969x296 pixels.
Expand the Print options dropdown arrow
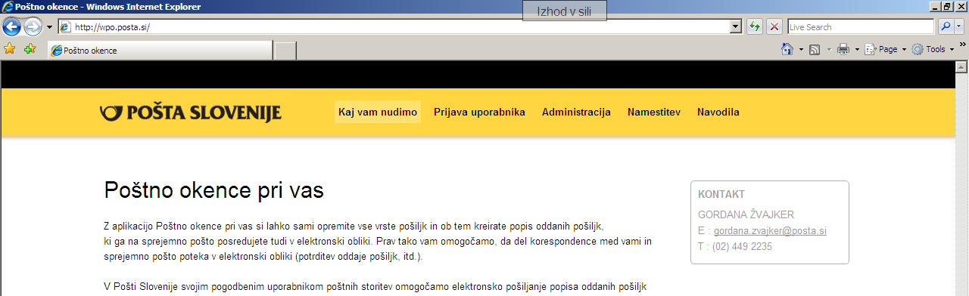coord(857,49)
